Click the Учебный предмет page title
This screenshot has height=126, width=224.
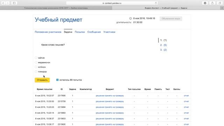pos(58,20)
